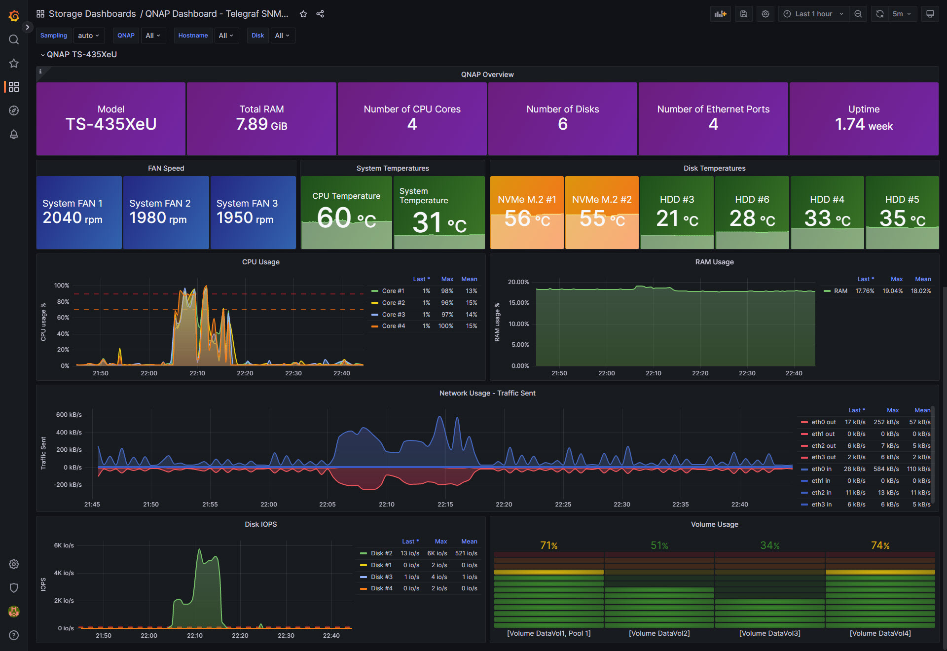This screenshot has width=947, height=651.
Task: Toggle Core #1 series in CPU legend
Action: point(393,291)
